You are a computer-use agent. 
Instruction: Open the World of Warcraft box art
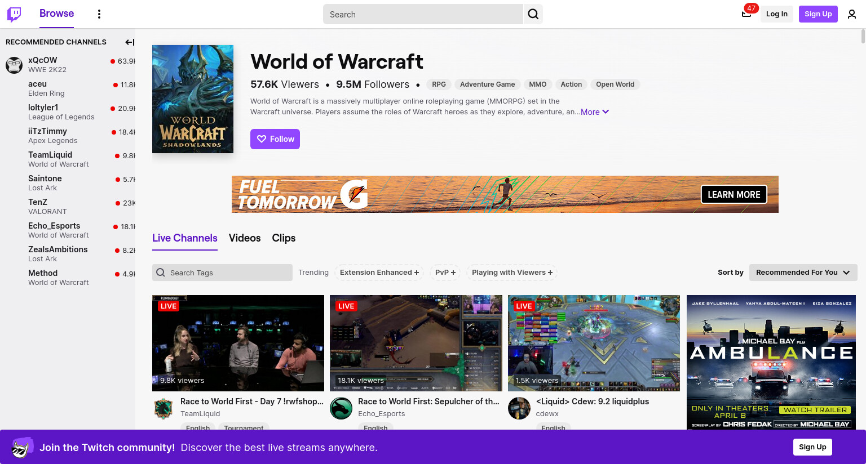click(x=193, y=99)
